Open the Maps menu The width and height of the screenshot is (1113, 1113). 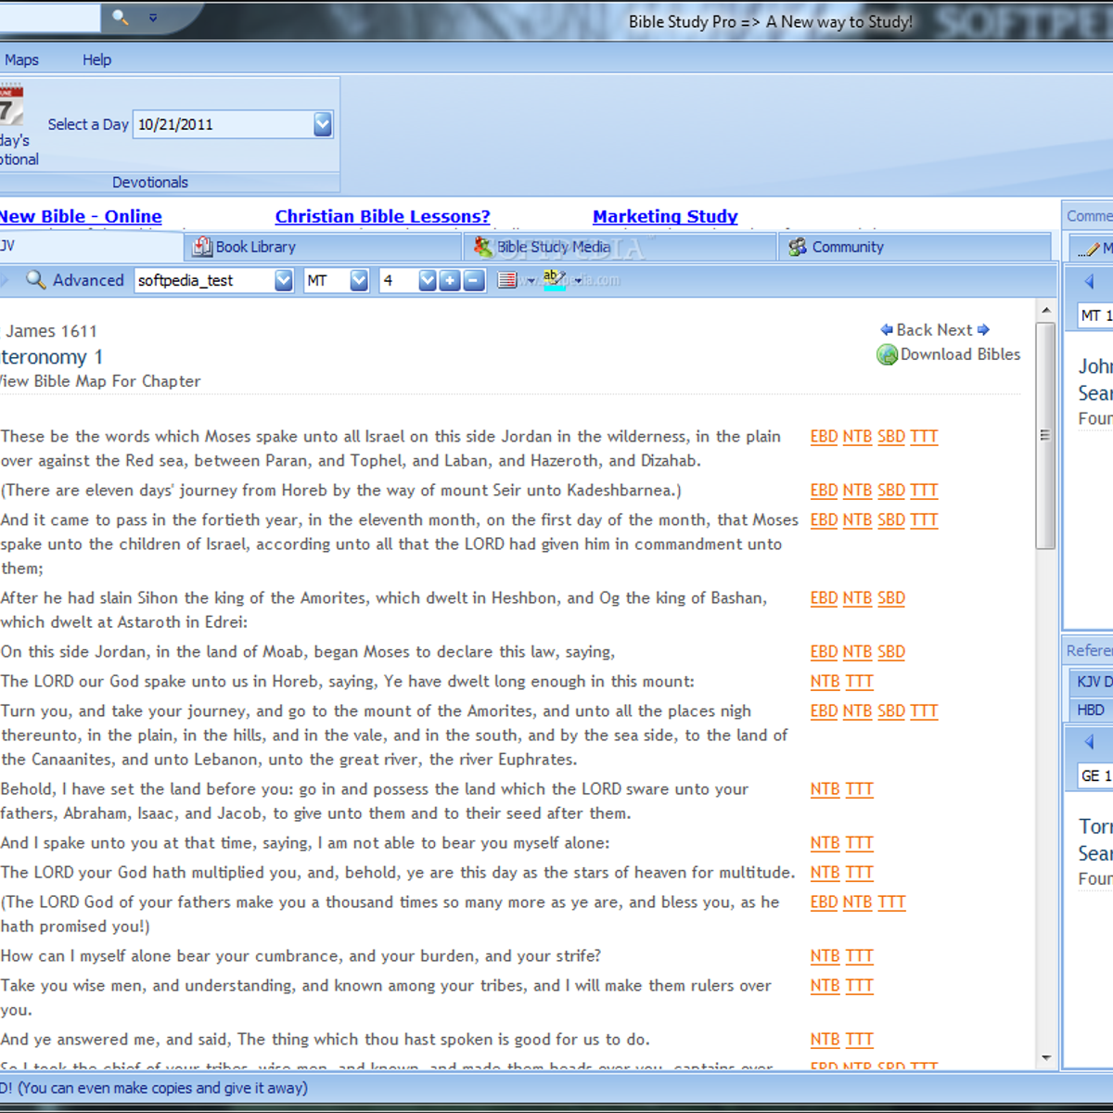(x=21, y=59)
